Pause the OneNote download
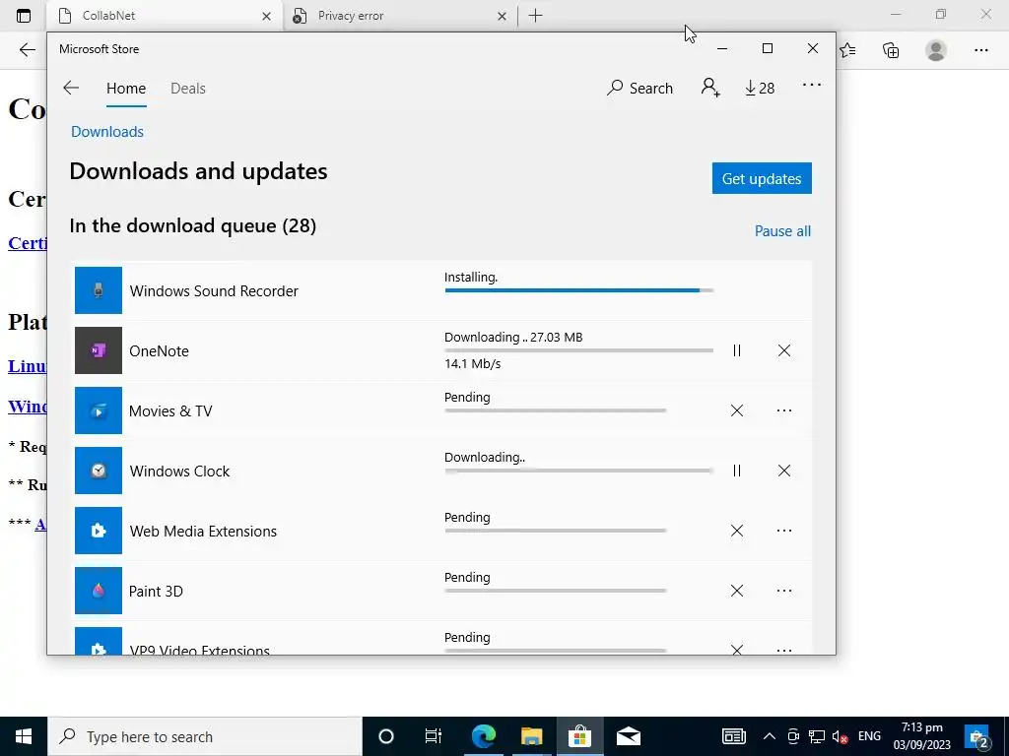 click(x=737, y=350)
